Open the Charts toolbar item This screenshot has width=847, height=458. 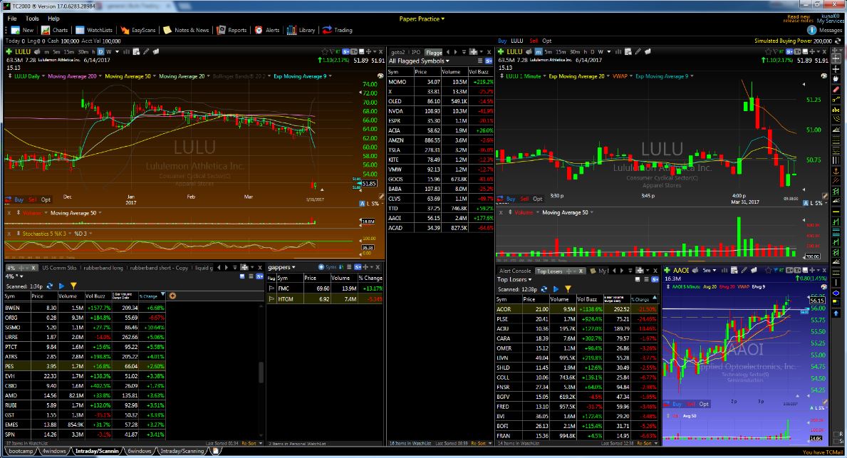[55, 30]
